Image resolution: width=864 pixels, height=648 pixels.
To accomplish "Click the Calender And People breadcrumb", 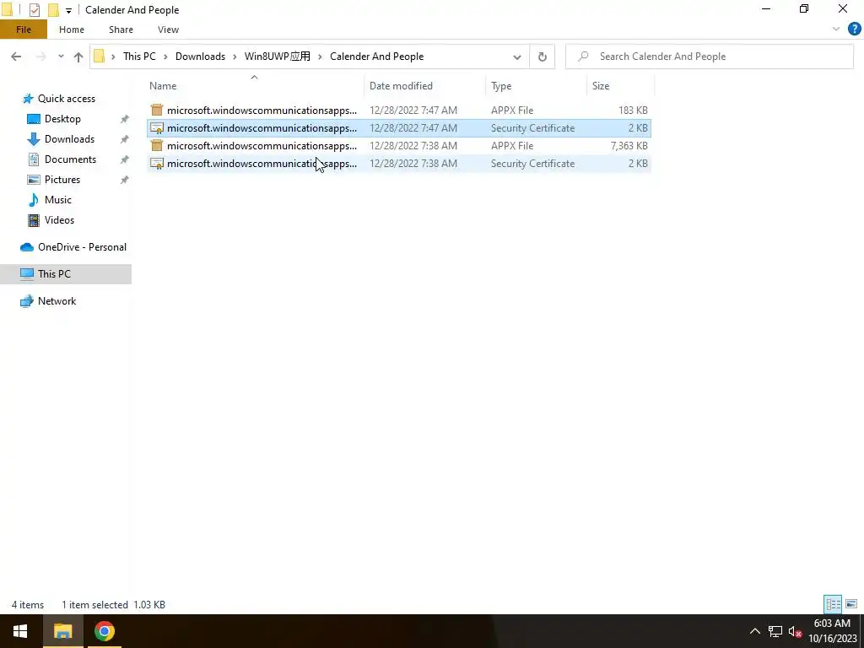I will coord(377,57).
